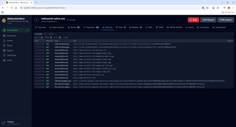Click the YARA Rules shield icon
The image size is (236, 127).
(x=4, y=55)
